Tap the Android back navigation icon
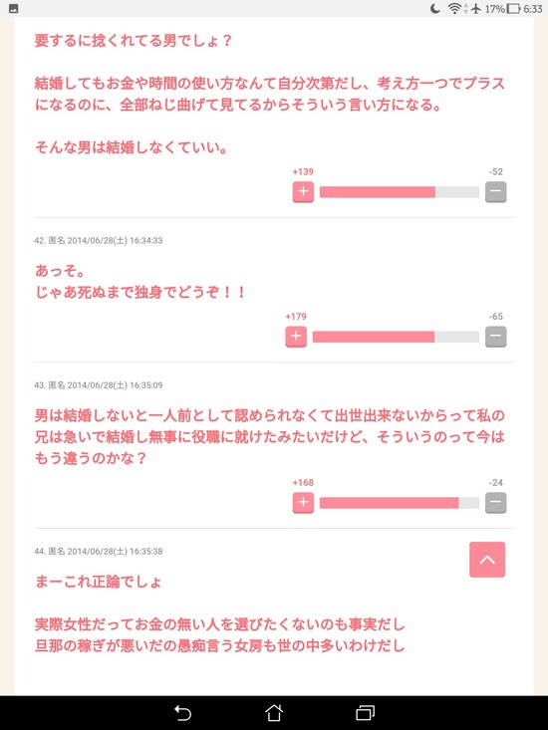Viewport: 548px width, 730px height. 182,713
